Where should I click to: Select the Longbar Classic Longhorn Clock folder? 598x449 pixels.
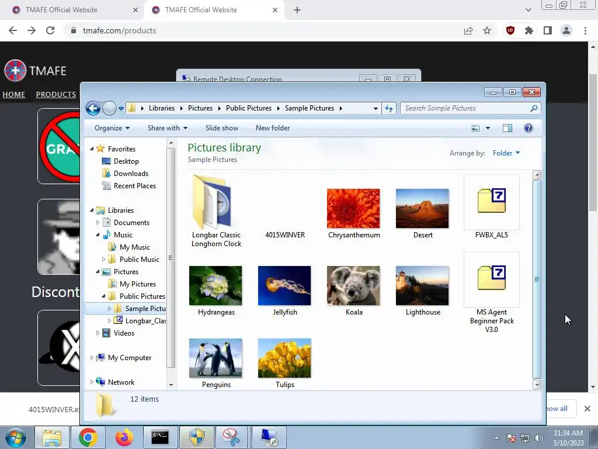pos(216,212)
